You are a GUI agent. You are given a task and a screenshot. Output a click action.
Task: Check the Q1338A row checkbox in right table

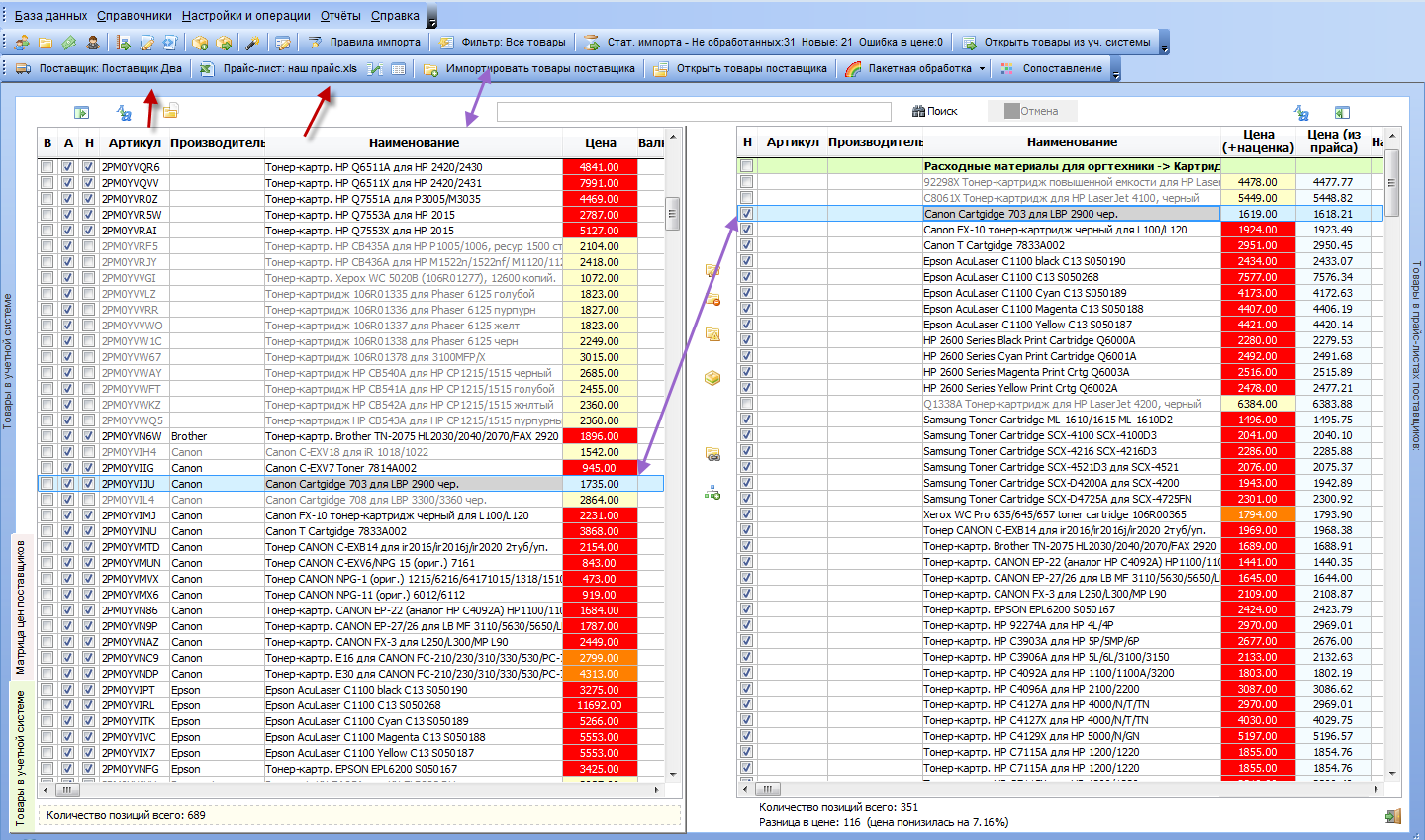(747, 404)
